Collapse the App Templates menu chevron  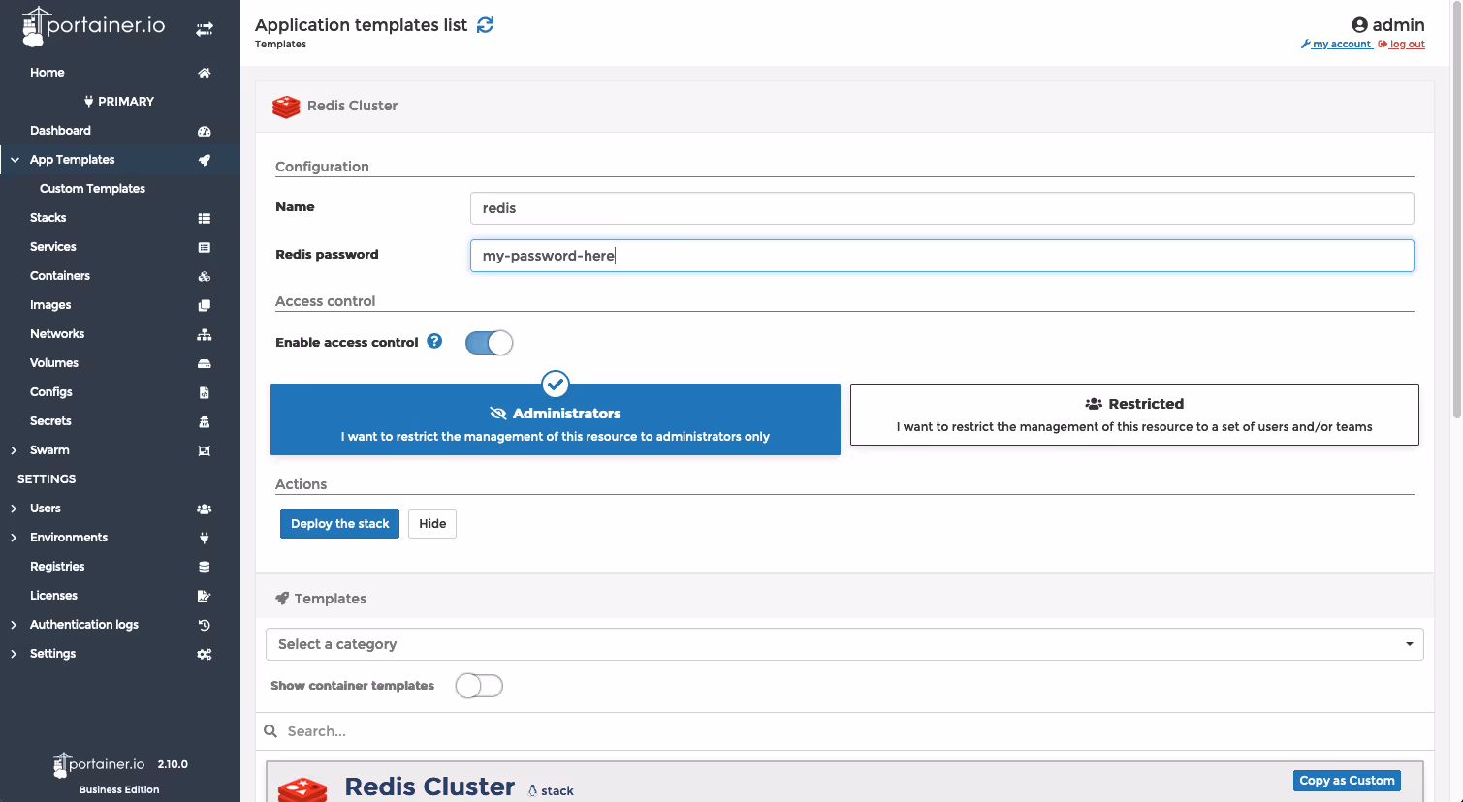(x=15, y=160)
